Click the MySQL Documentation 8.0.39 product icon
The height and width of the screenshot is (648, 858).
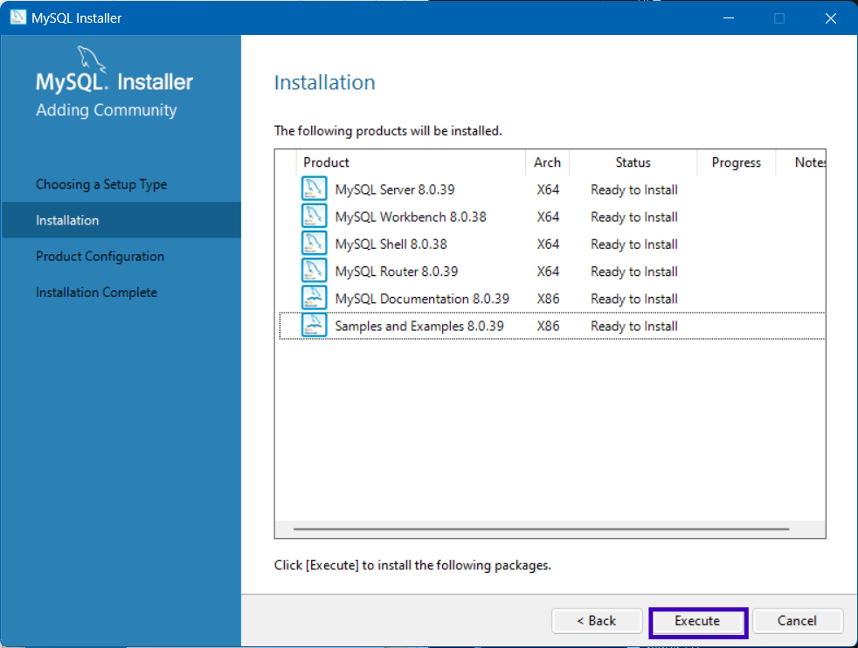click(314, 299)
